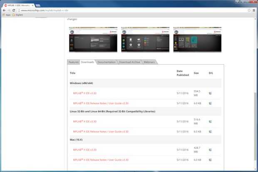Click the page vertical scrollbar thumb
The width and height of the screenshot is (258, 172).
pos(255,126)
